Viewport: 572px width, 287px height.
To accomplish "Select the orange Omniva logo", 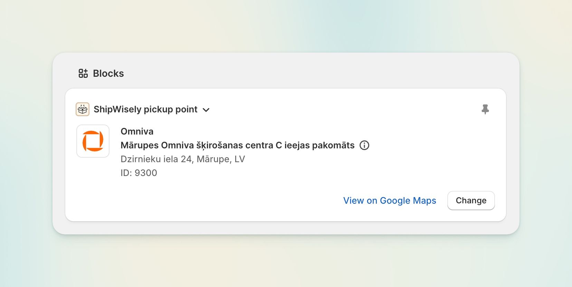I will point(93,141).
